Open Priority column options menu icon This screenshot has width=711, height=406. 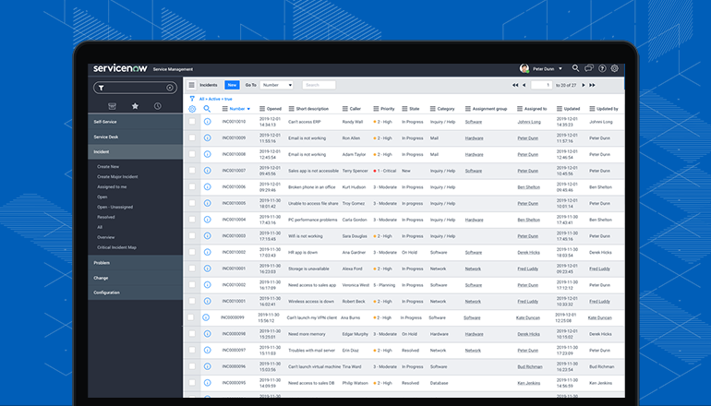click(376, 109)
